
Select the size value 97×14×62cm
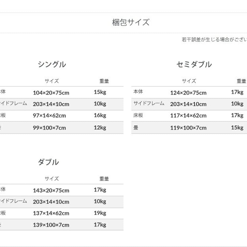point(49,116)
